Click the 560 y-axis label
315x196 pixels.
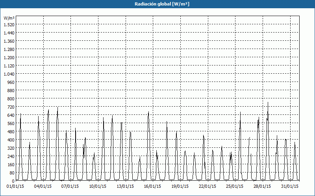click(x=11, y=123)
